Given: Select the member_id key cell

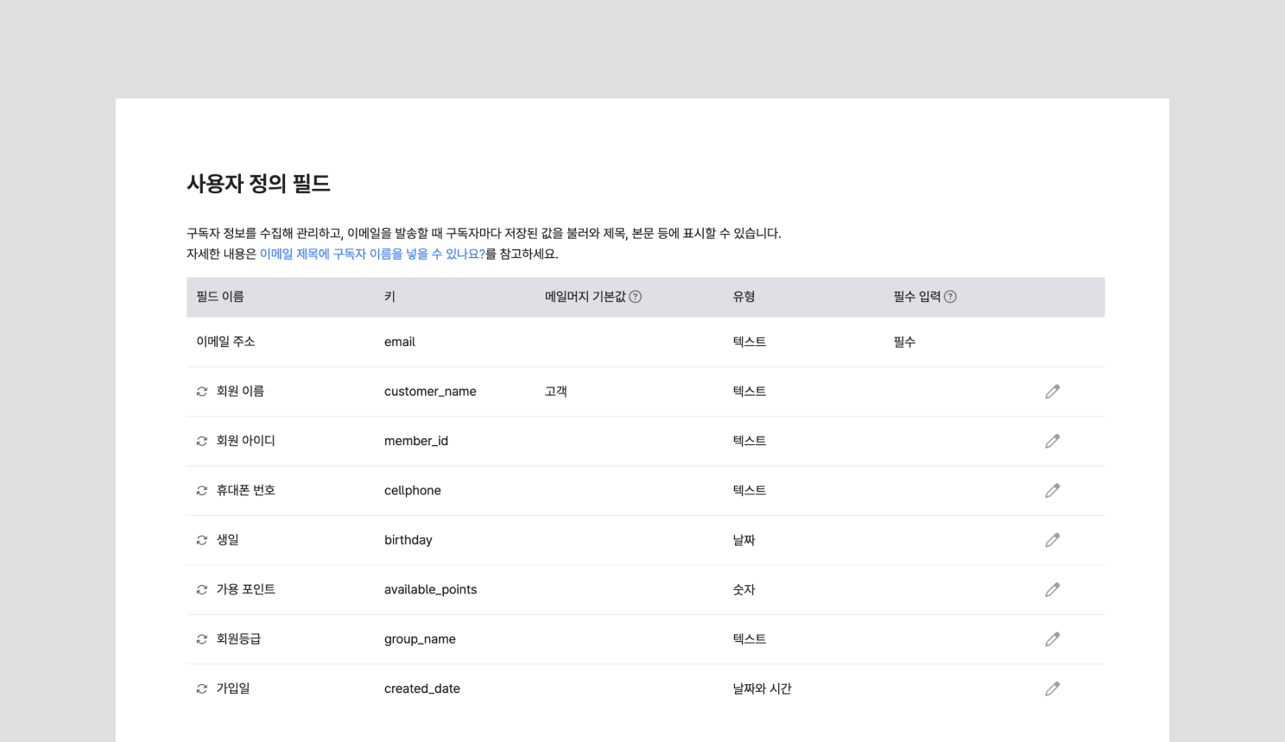Looking at the screenshot, I should point(416,441).
